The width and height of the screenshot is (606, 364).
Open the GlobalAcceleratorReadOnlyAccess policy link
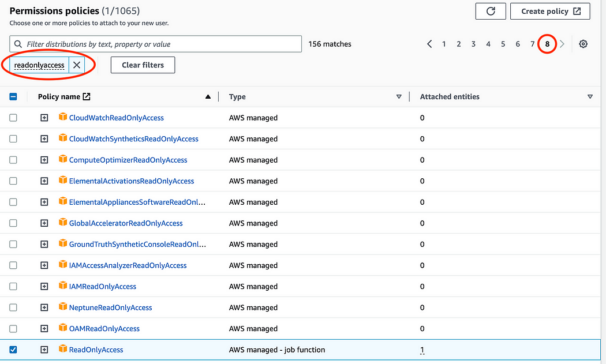point(126,223)
